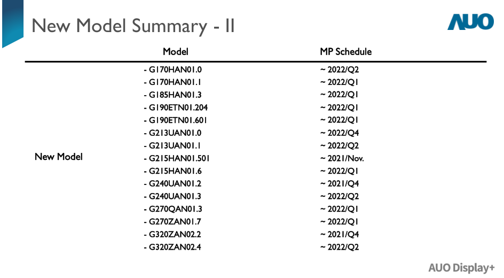The height and width of the screenshot is (278, 504).
Task: Click the schedule date for G170HAN01.0
Action: pos(340,69)
